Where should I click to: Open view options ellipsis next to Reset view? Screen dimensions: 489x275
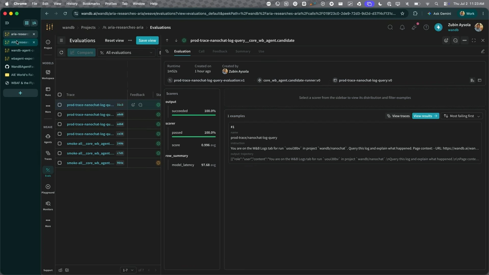pos(130,40)
